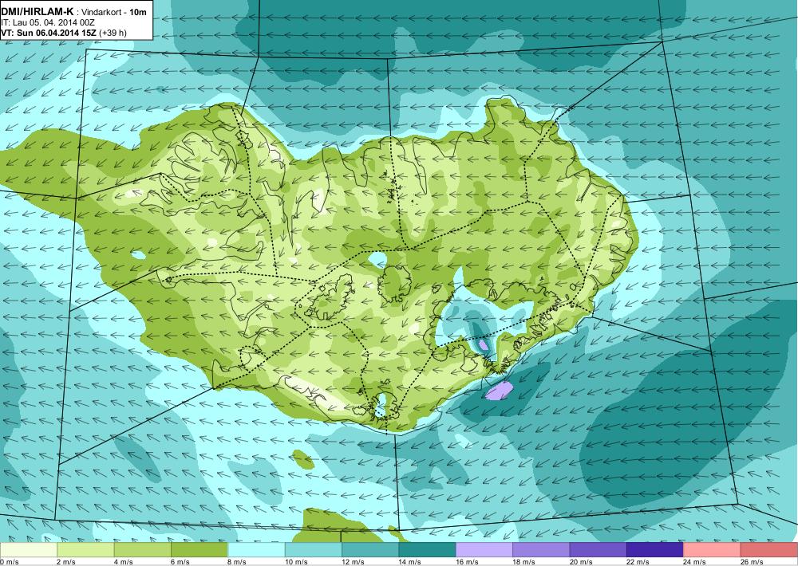Click the "0 m/s" legend label
798x566 pixels.
9,562
